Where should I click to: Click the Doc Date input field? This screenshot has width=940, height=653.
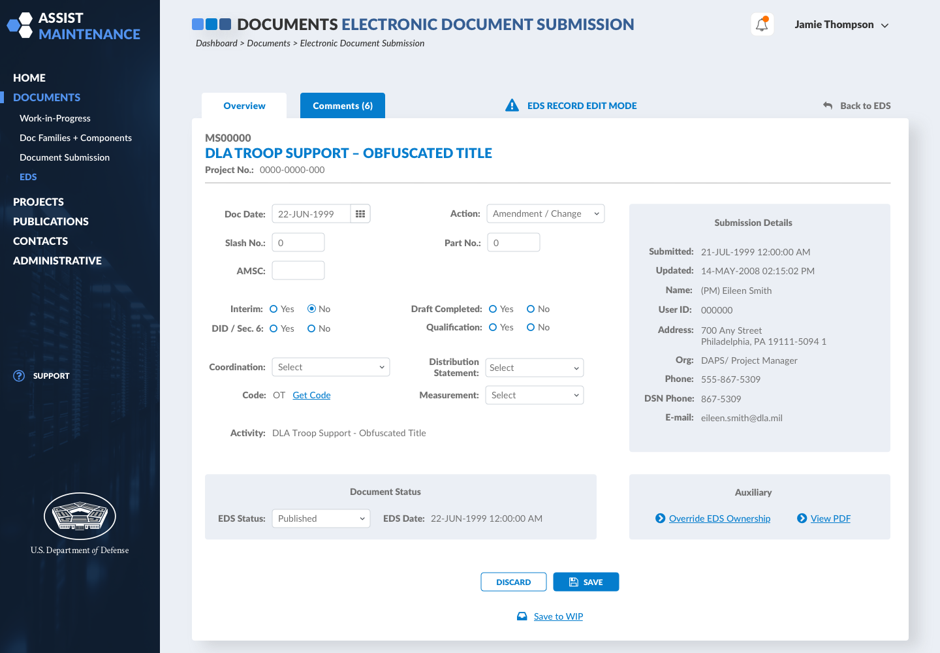311,214
